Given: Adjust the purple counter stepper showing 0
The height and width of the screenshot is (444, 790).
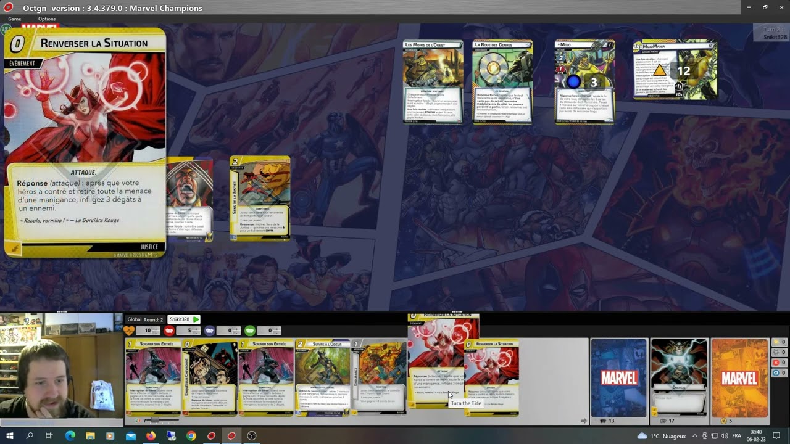Looking at the screenshot, I should [229, 331].
